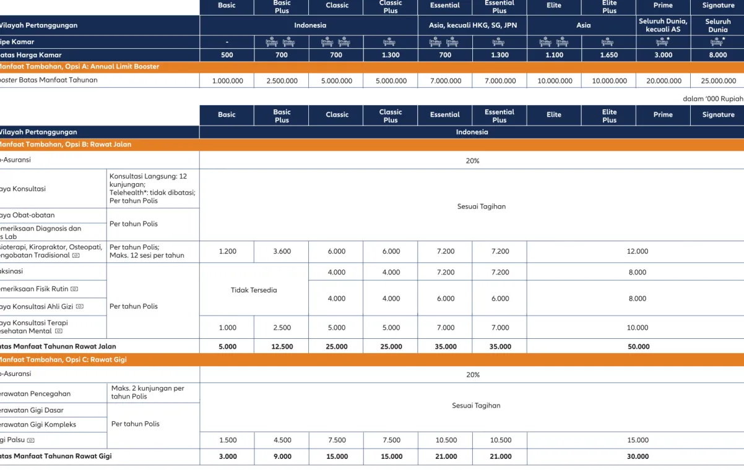Click the 'Tidak Tersedia' cell
The height and width of the screenshot is (470, 744).
click(254, 289)
